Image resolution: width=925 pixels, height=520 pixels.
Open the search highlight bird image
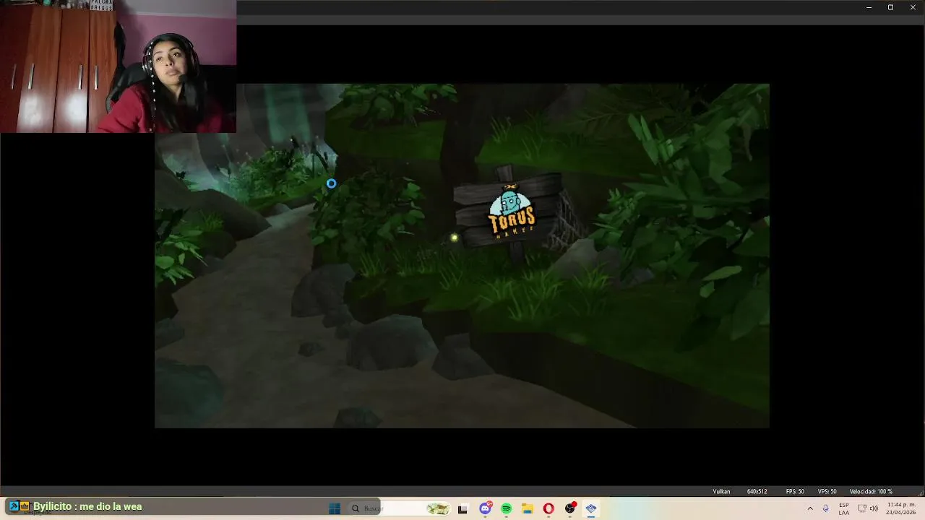click(x=438, y=508)
